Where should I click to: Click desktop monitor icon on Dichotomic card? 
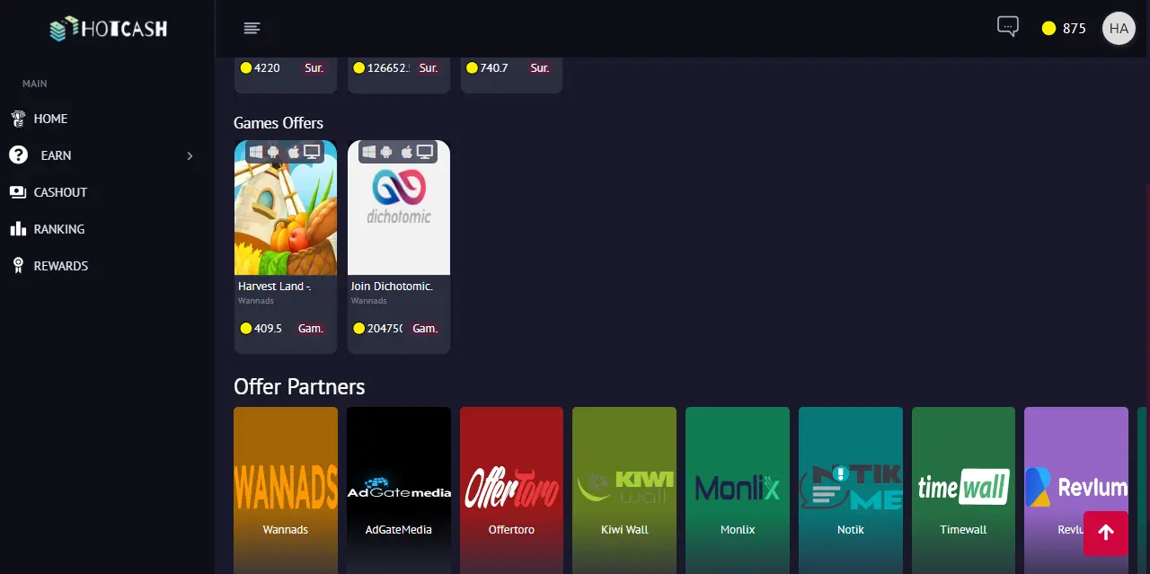pyautogui.click(x=425, y=152)
